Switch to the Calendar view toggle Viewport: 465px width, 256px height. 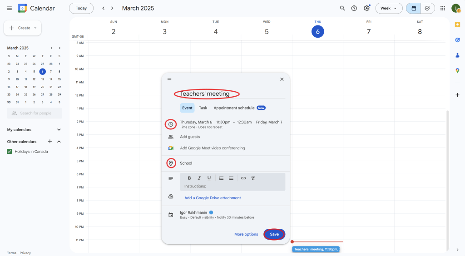tap(414, 8)
